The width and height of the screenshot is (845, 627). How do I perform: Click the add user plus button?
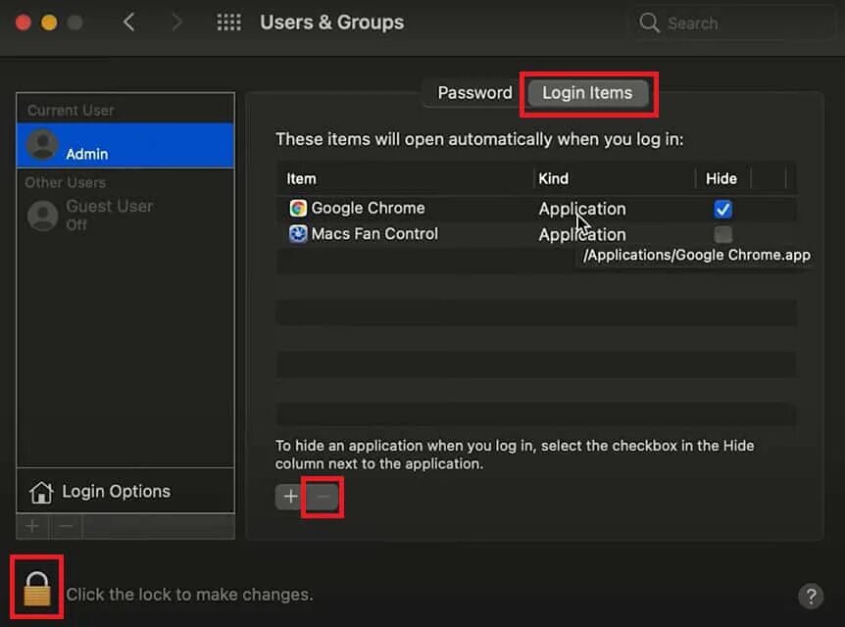pyautogui.click(x=32, y=526)
